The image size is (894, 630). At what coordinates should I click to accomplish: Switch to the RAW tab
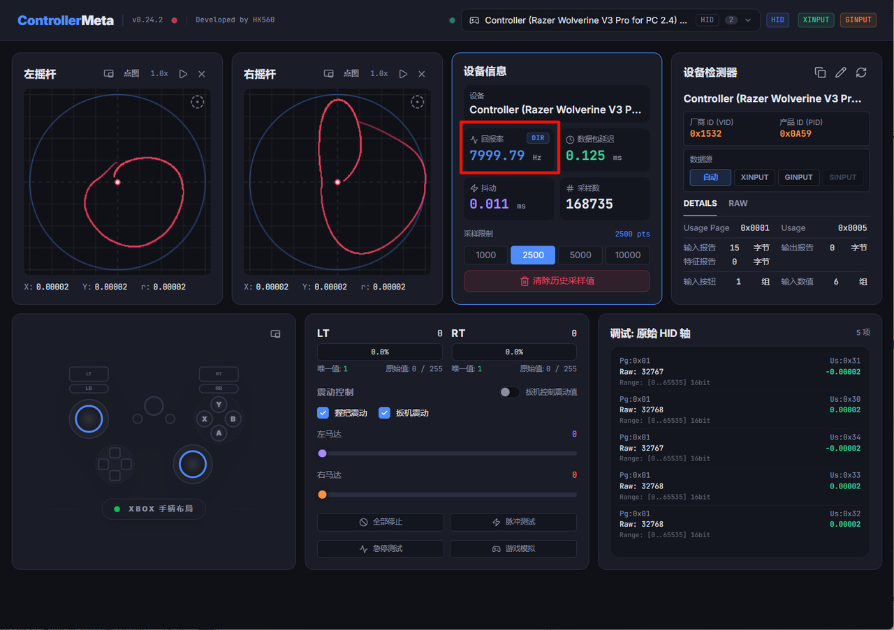[x=738, y=204]
